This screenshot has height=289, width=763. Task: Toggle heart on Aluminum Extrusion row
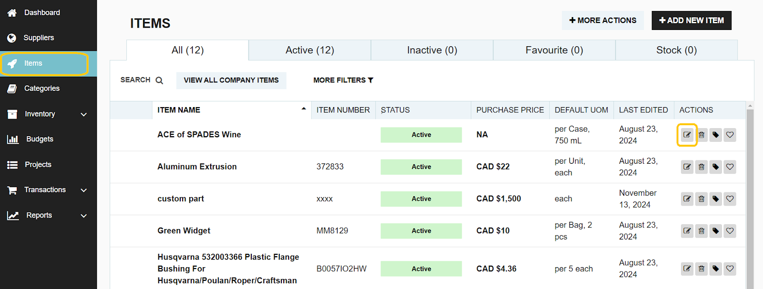[x=730, y=167]
